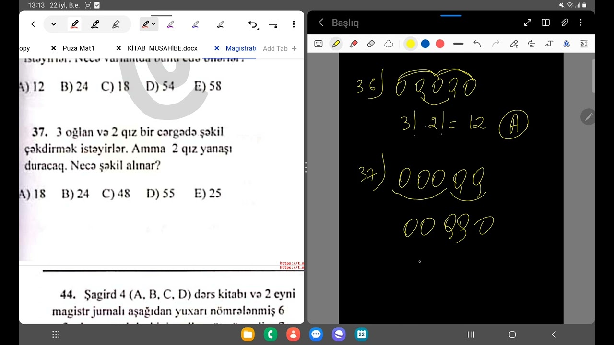
Task: Toggle easy writing pad icon
Action: pyautogui.click(x=584, y=44)
